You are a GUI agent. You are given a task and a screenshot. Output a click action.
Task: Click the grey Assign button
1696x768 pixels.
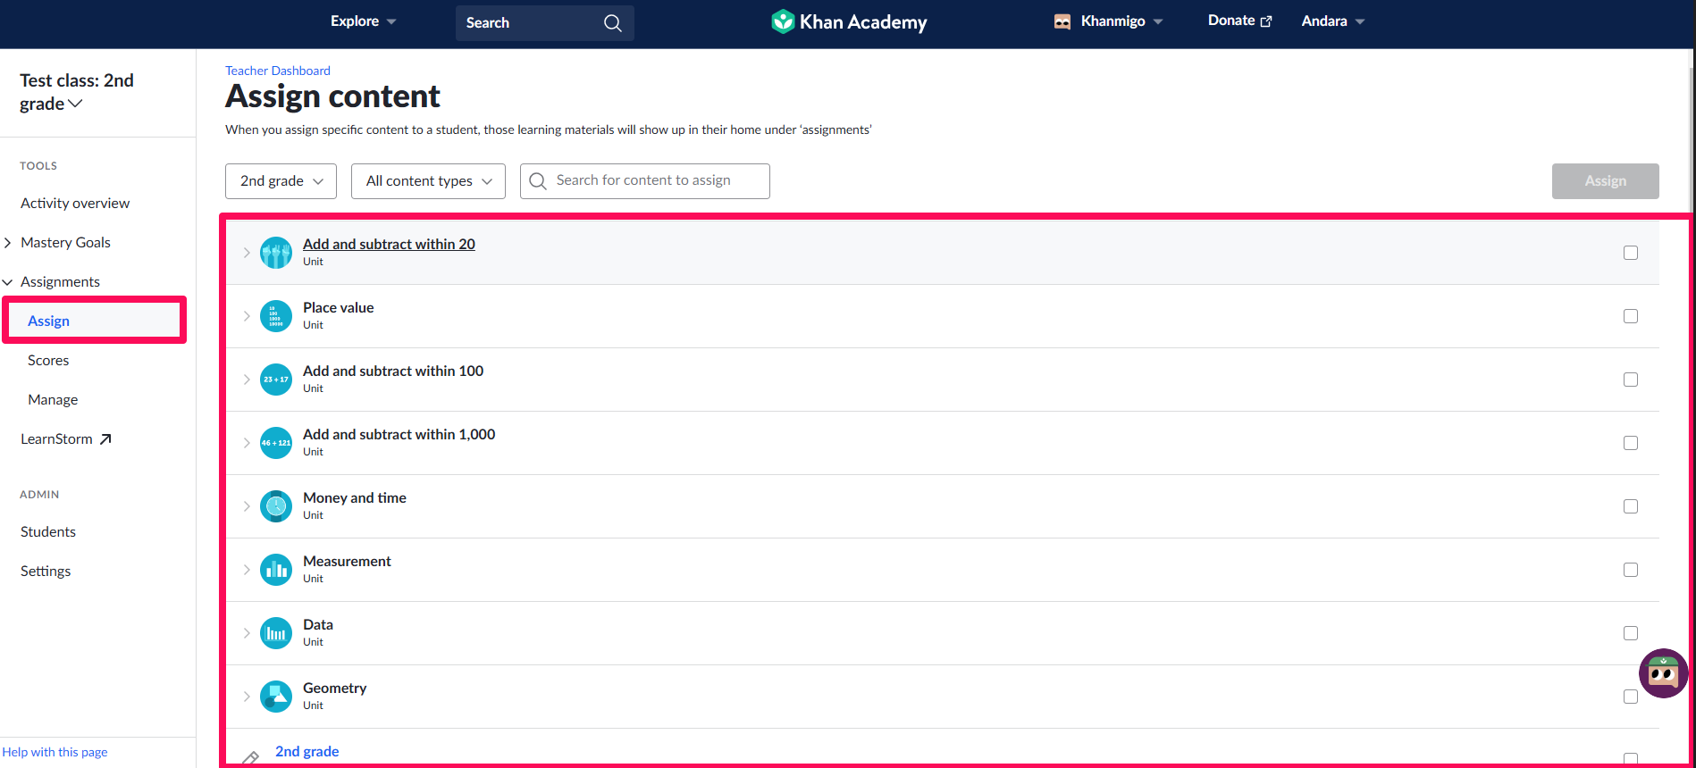(1605, 181)
